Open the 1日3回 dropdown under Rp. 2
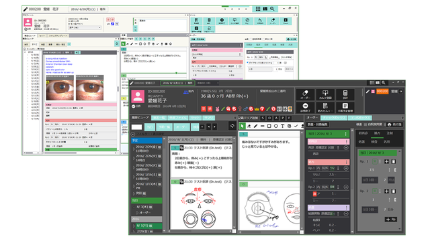430x241 pixels. 370,210
